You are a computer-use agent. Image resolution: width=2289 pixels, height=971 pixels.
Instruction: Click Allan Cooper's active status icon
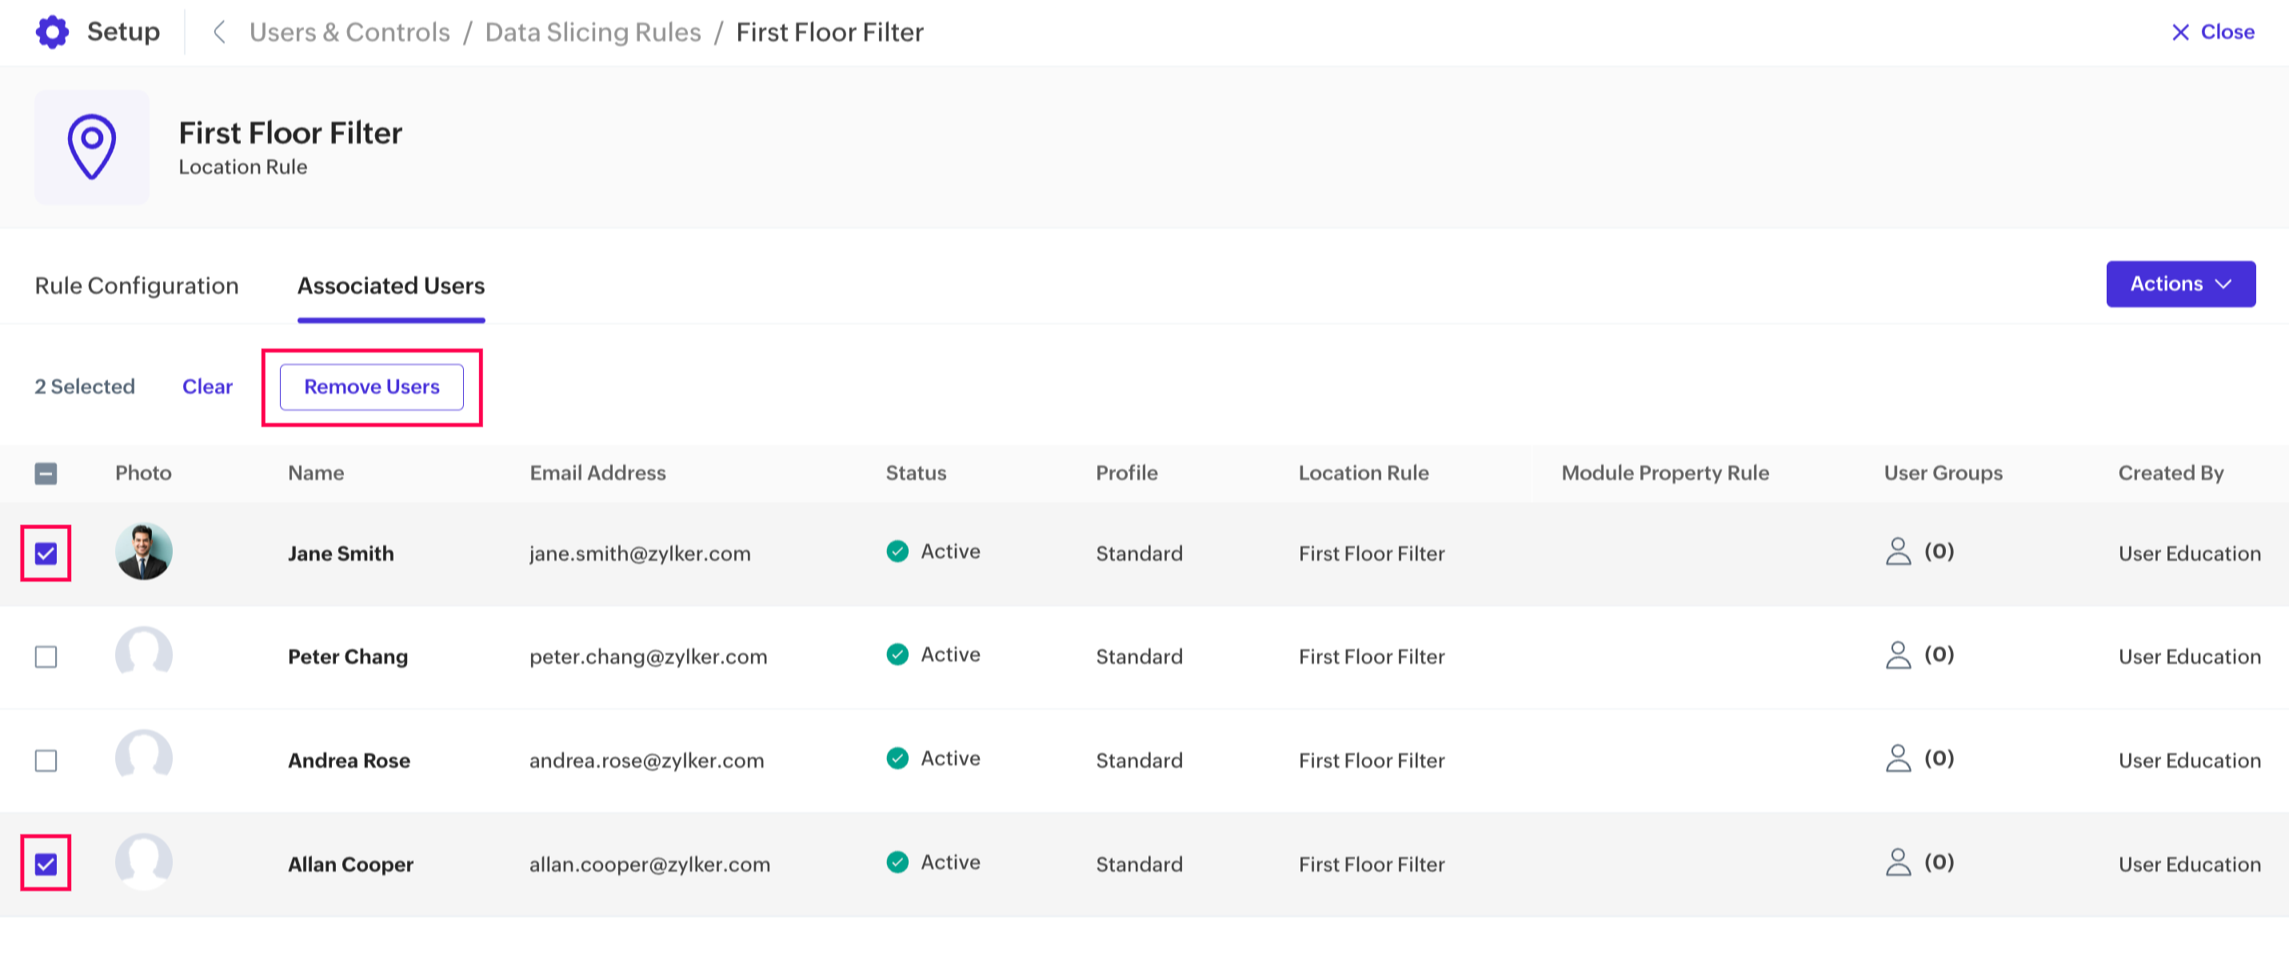[x=897, y=863]
